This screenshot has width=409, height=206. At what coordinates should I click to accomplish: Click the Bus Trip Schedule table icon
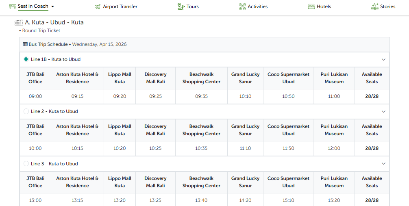25,44
